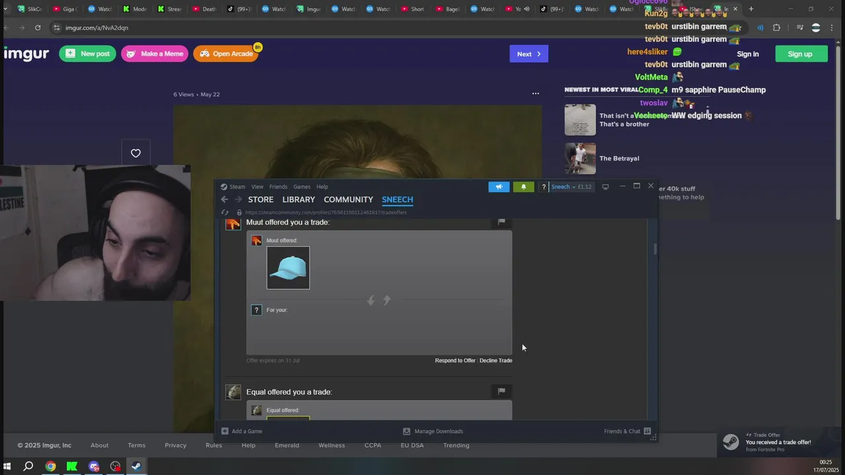Open the Windows Start menu
845x475 pixels.
pyautogui.click(x=7, y=466)
